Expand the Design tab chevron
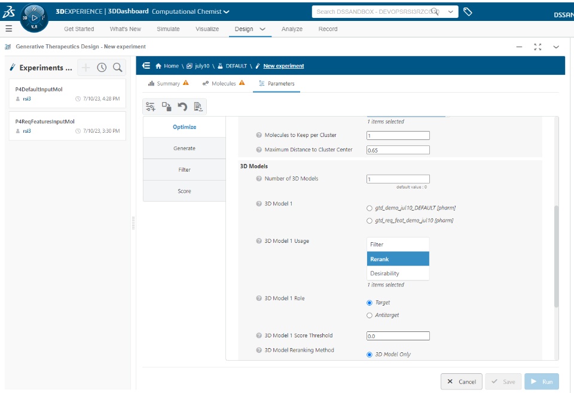 pyautogui.click(x=262, y=29)
